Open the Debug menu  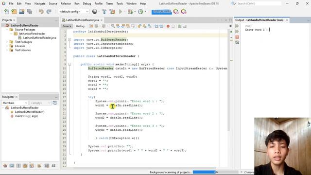87,3
